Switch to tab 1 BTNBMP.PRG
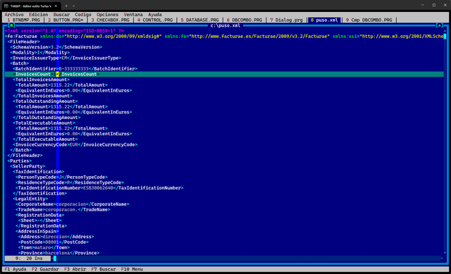Screen dimensions: 451x274 coord(23,20)
